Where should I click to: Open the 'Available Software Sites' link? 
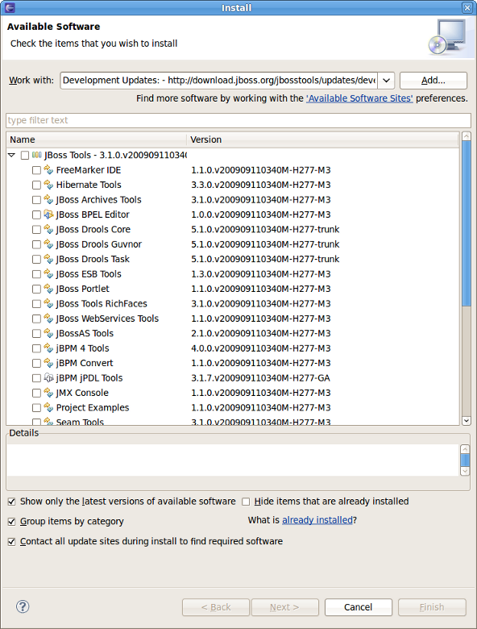[x=359, y=98]
